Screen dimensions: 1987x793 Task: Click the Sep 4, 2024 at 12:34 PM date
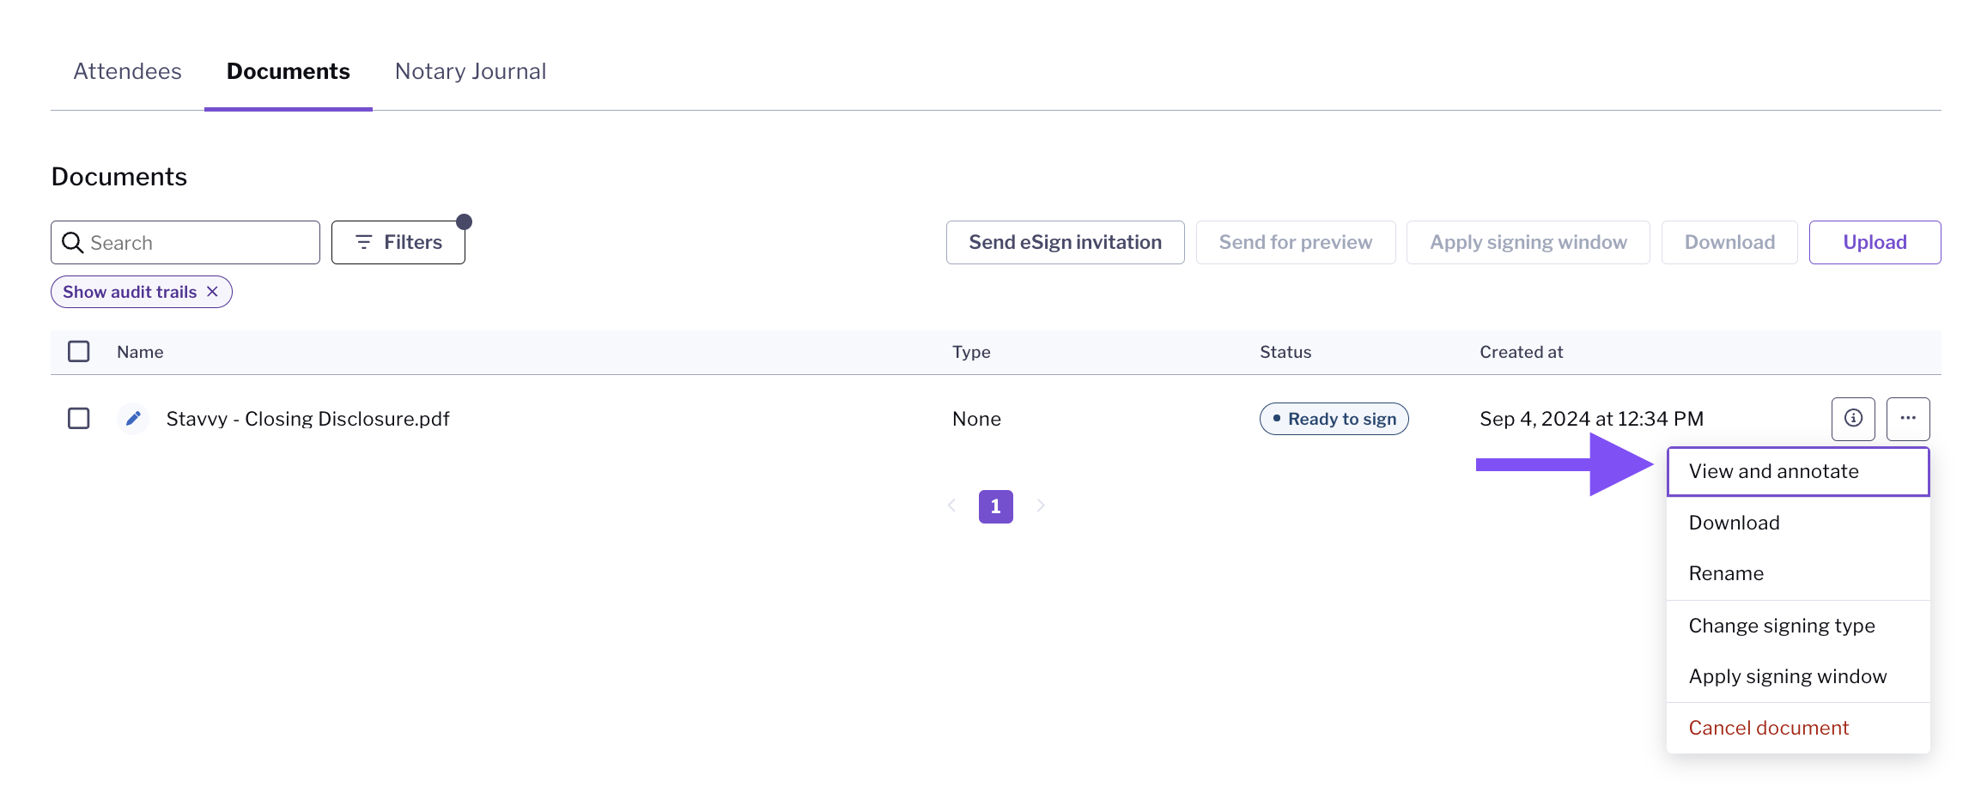click(x=1592, y=419)
